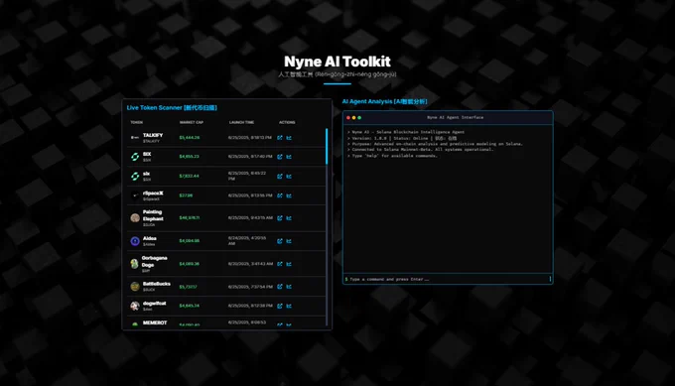
Task: Click the uppercase SIX token logo
Action: point(135,157)
